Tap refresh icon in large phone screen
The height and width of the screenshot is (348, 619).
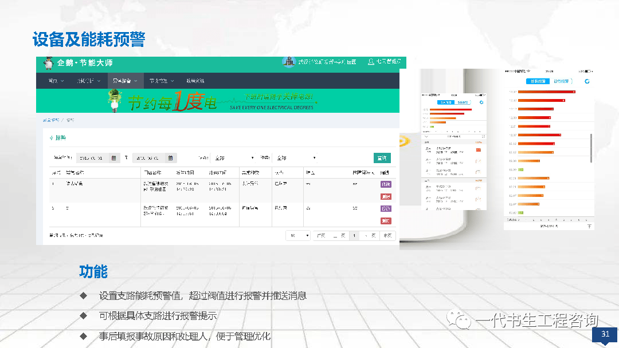tap(587, 81)
